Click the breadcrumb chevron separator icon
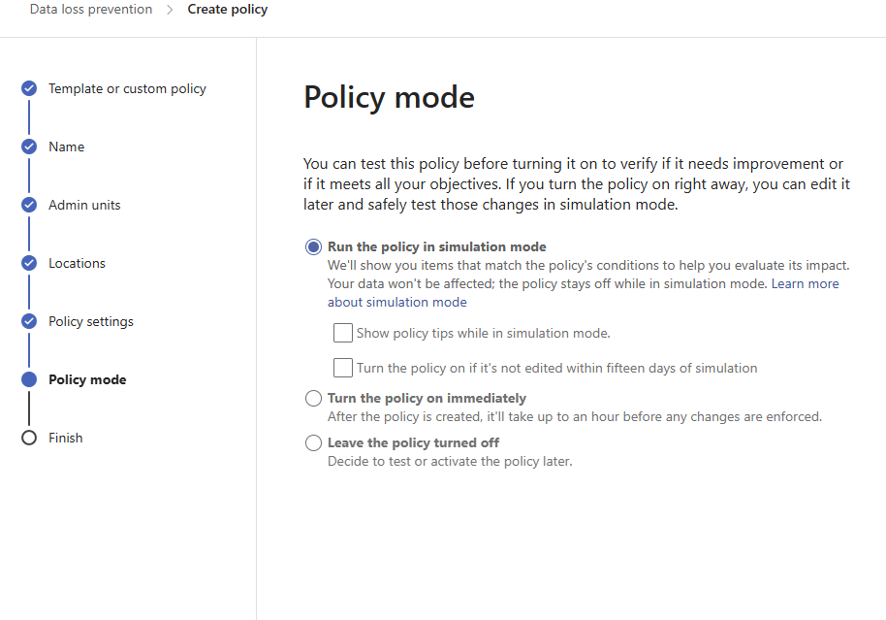 pyautogui.click(x=170, y=10)
